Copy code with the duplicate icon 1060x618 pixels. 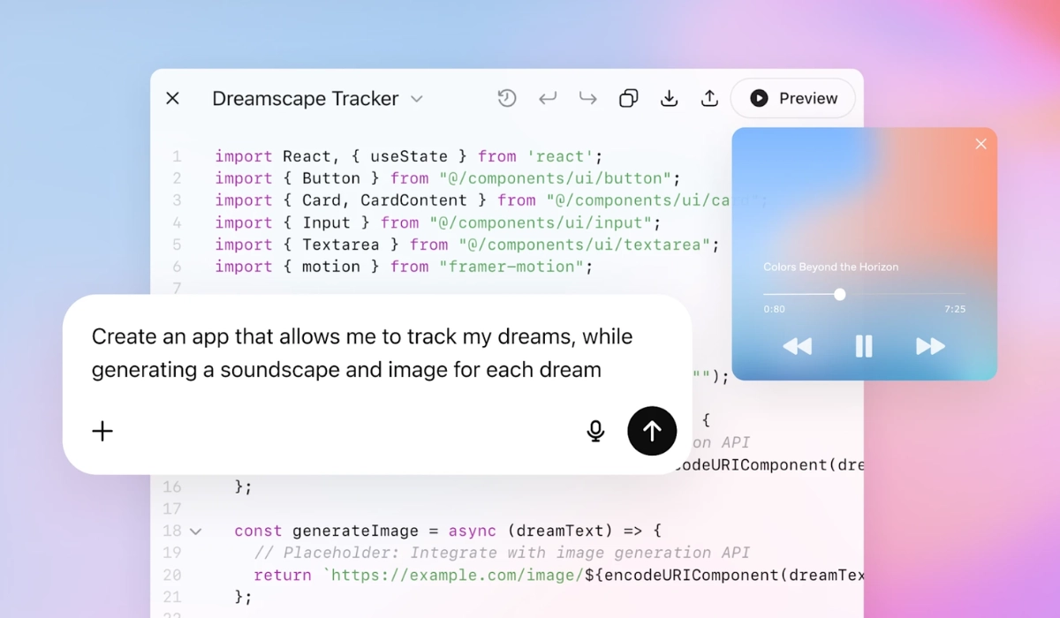[629, 99]
